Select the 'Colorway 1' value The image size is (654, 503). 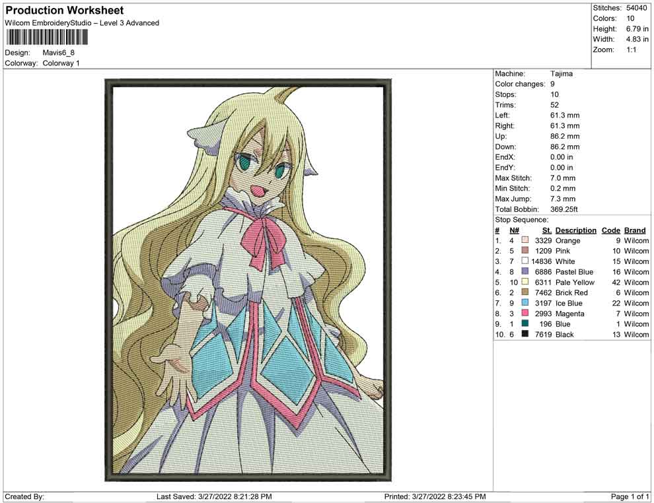61,63
